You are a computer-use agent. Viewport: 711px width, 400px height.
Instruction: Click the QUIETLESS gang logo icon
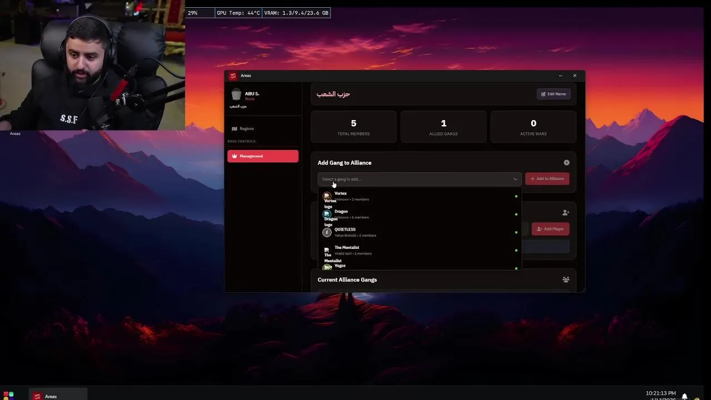[327, 232]
